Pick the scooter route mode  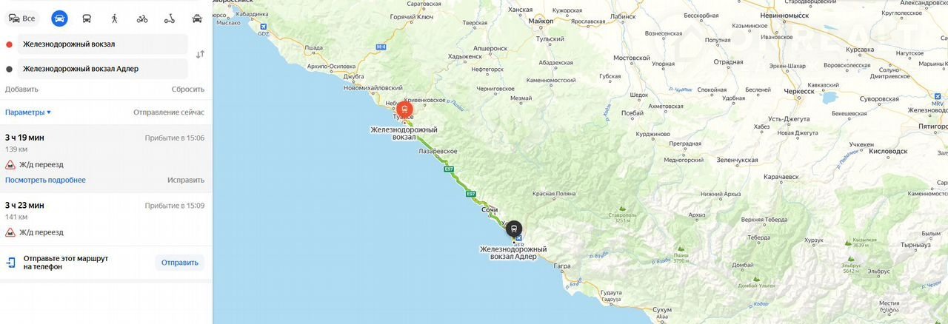(x=169, y=18)
